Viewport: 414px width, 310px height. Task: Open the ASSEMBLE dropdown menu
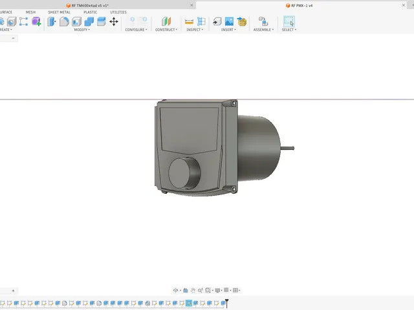(x=263, y=30)
